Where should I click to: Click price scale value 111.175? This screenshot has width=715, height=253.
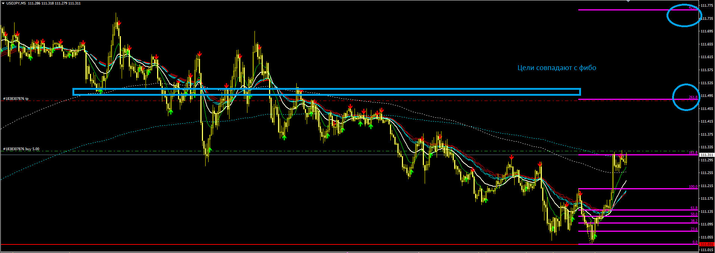click(707, 199)
